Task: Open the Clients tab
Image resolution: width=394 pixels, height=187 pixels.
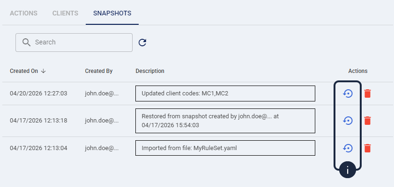Action: click(x=65, y=13)
